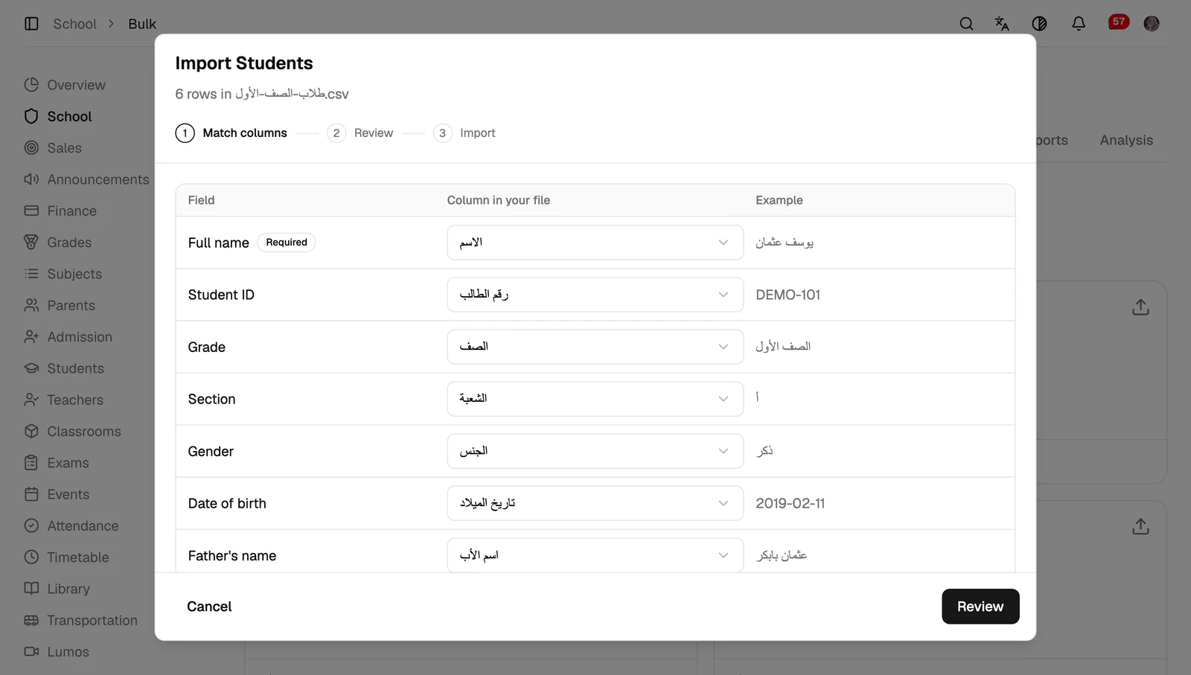This screenshot has width=1191, height=675.
Task: Select the Match columns step
Action: [232, 133]
